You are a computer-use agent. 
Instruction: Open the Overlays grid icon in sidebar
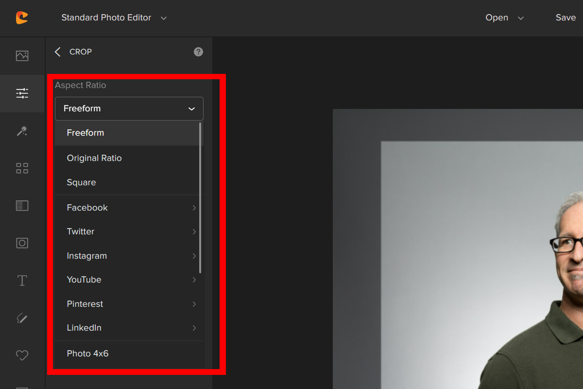[x=22, y=168]
